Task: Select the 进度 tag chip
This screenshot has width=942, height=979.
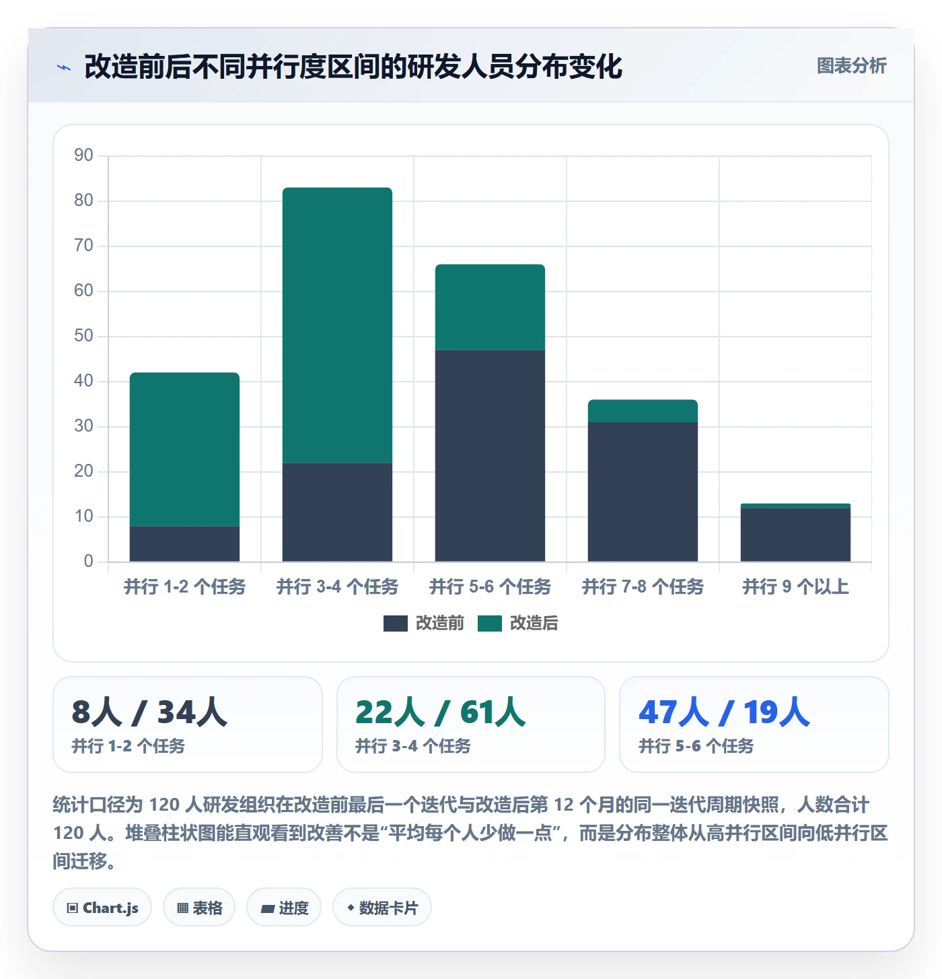Action: click(284, 908)
